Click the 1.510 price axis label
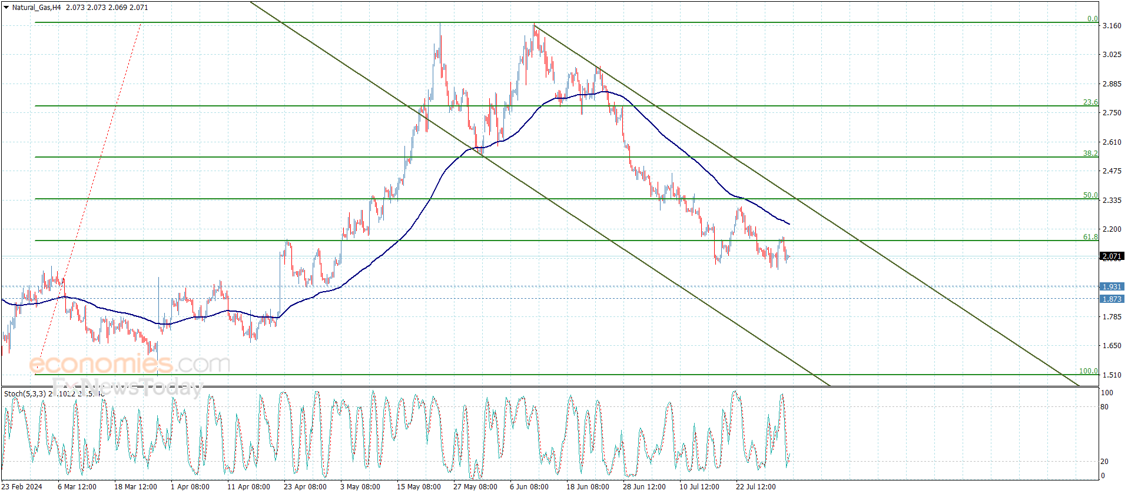Viewport: 1128px width, 494px height. pos(1112,375)
